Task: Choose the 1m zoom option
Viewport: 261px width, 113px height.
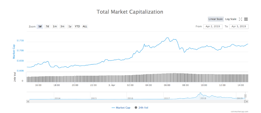Action: click(x=55, y=26)
